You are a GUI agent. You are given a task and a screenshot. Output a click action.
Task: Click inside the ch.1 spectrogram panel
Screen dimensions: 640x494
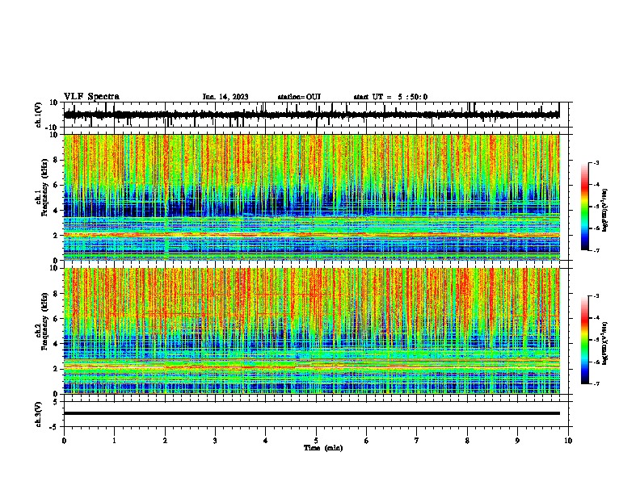click(x=312, y=197)
